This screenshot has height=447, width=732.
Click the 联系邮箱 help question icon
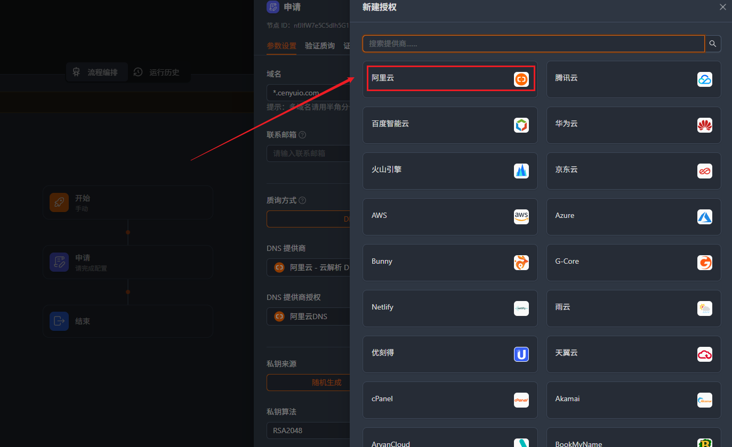click(x=302, y=135)
